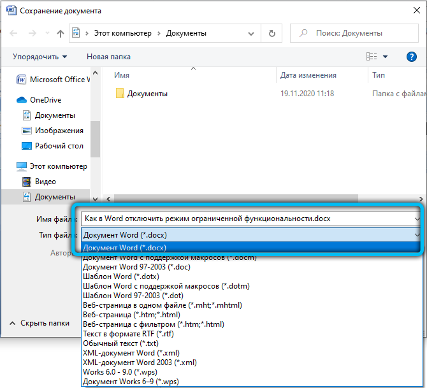Open the view options dropdown arrow
This screenshot has height=388, width=427.
click(386, 57)
